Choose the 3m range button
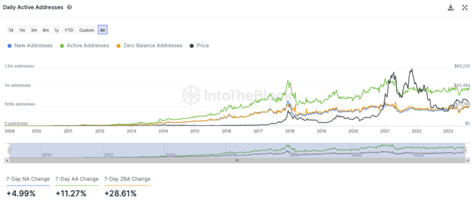Screen dimensions: 472x200 pyautogui.click(x=34, y=30)
